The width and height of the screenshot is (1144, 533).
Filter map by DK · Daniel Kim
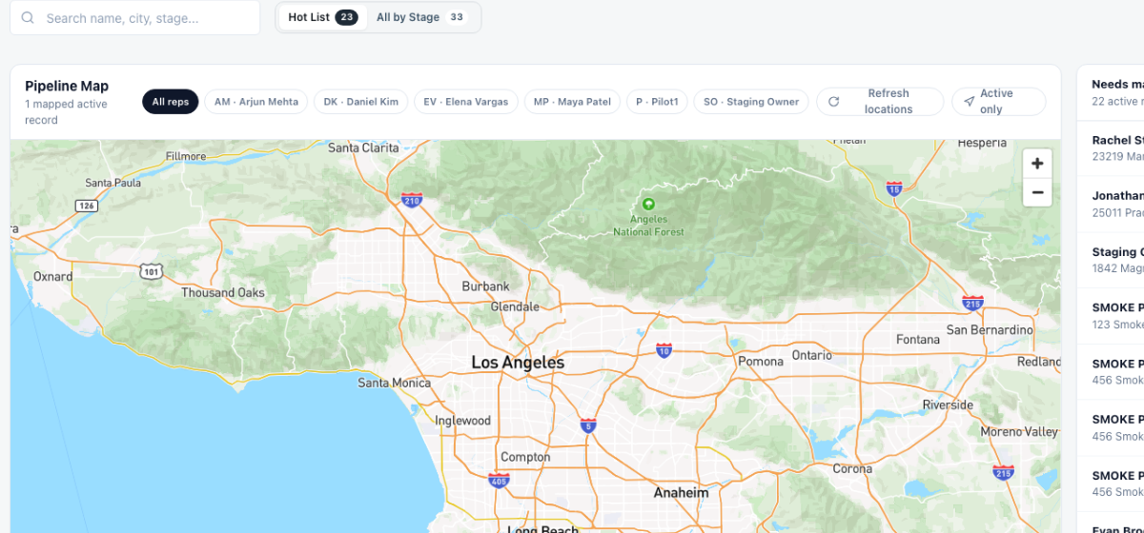click(x=361, y=102)
